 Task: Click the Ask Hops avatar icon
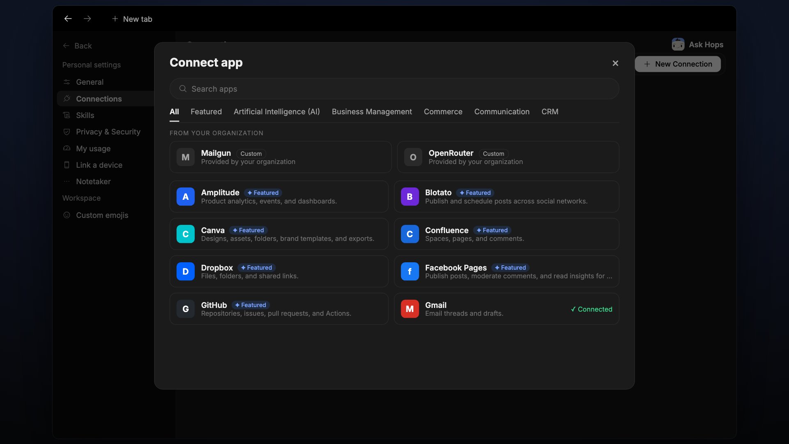[x=678, y=44]
